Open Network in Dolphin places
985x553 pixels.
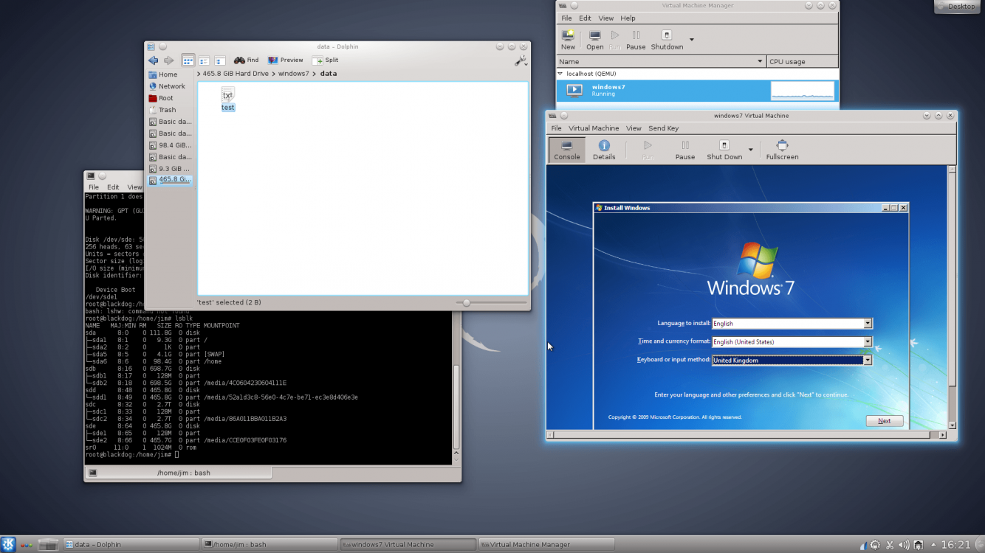(170, 86)
